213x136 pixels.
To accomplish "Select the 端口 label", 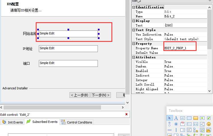I will (26, 63).
